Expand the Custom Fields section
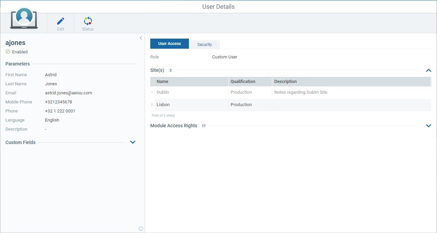This screenshot has height=233, width=437. tap(133, 142)
